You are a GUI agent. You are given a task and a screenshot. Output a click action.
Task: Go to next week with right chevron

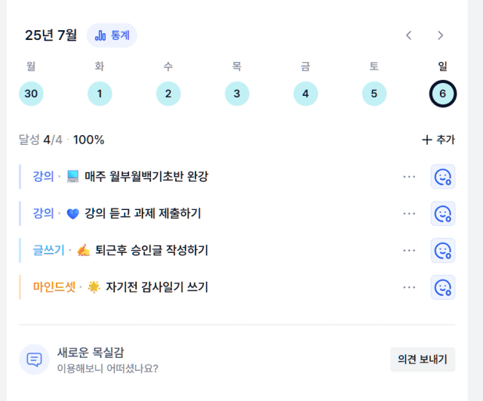441,35
